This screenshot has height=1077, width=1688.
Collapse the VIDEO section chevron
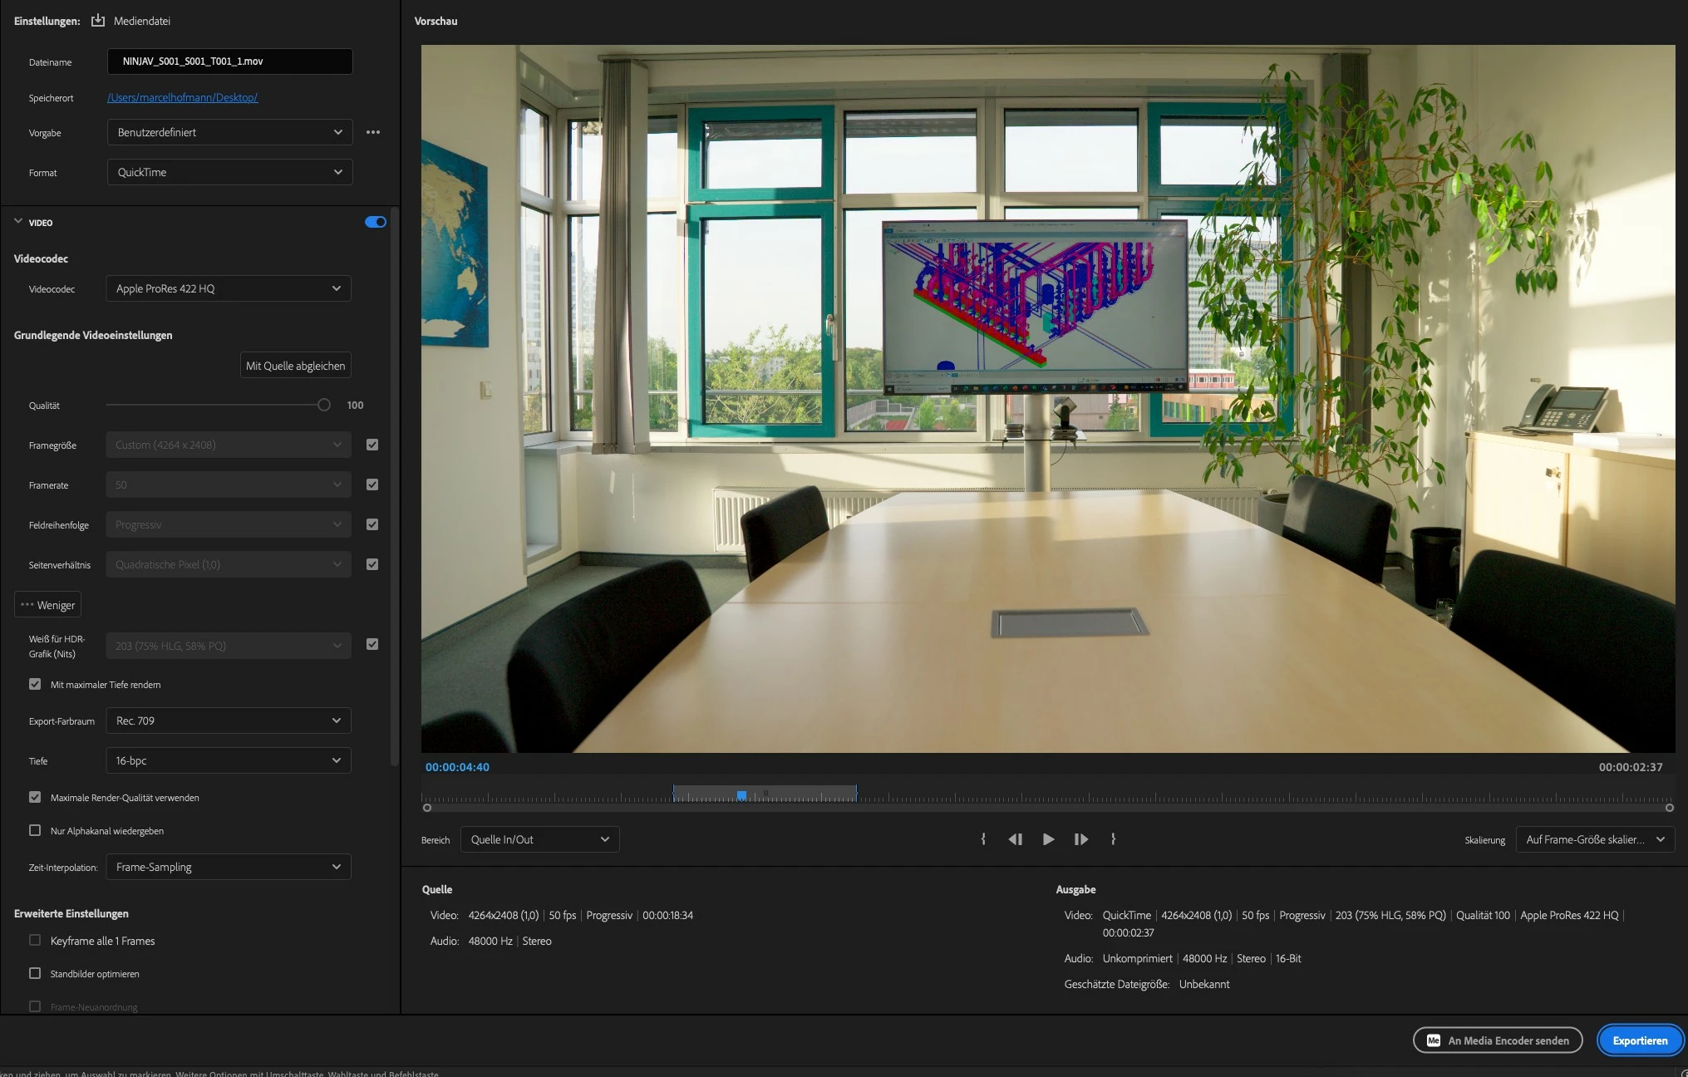[x=18, y=221]
